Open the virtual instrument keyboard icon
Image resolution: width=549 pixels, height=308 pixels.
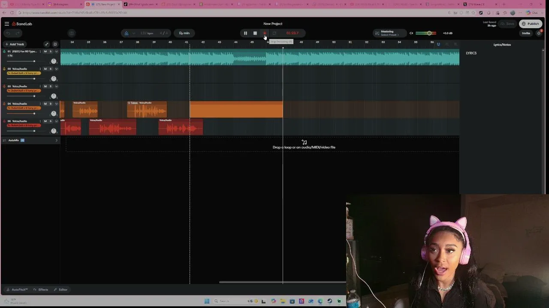72,33
